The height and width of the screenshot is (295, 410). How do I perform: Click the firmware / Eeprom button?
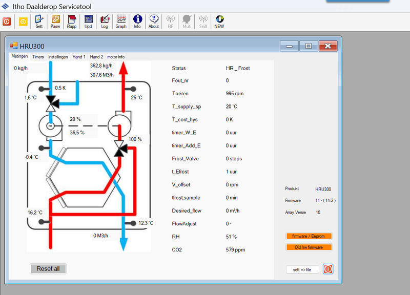(309, 236)
